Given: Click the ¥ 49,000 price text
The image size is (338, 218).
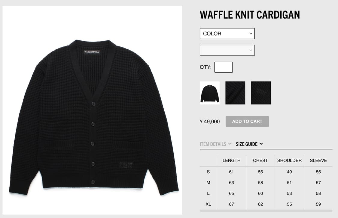Looking at the screenshot, I should (x=210, y=122).
